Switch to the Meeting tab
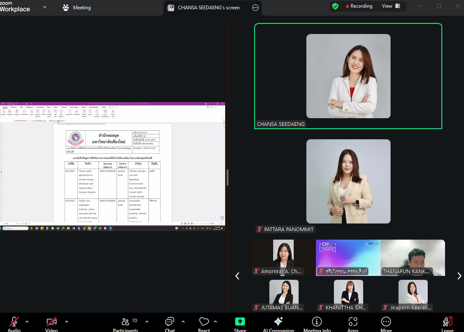The image size is (464, 332). pos(77,8)
